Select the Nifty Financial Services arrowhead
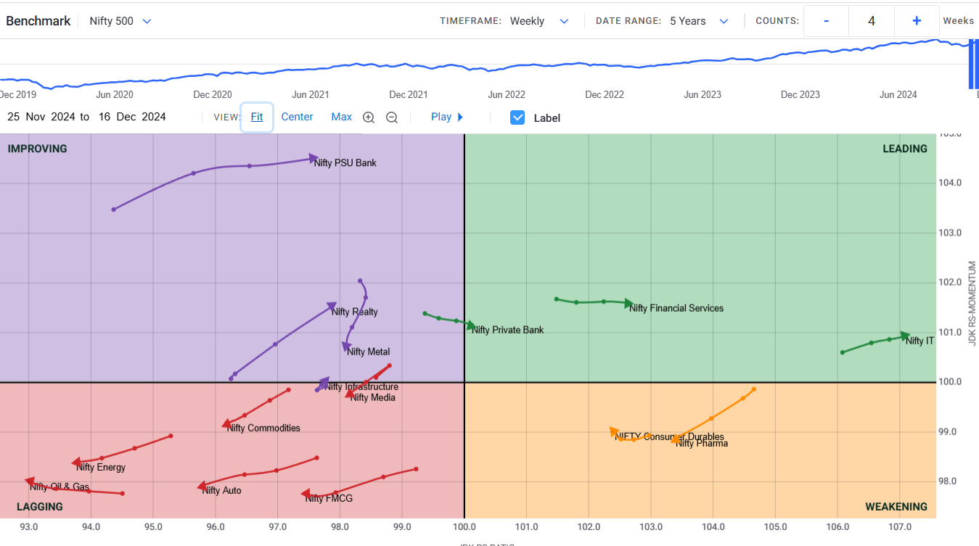979x546 pixels. pyautogui.click(x=628, y=304)
